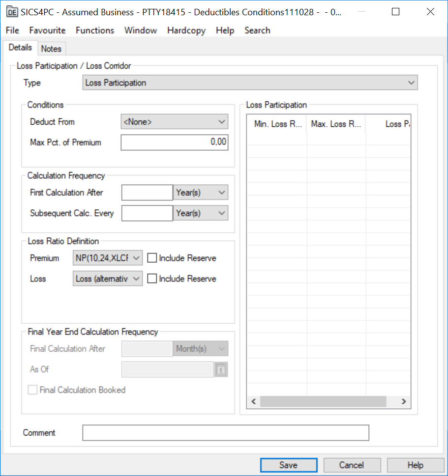Enable Include Reserve for Loss
448x476 pixels.
[152, 279]
